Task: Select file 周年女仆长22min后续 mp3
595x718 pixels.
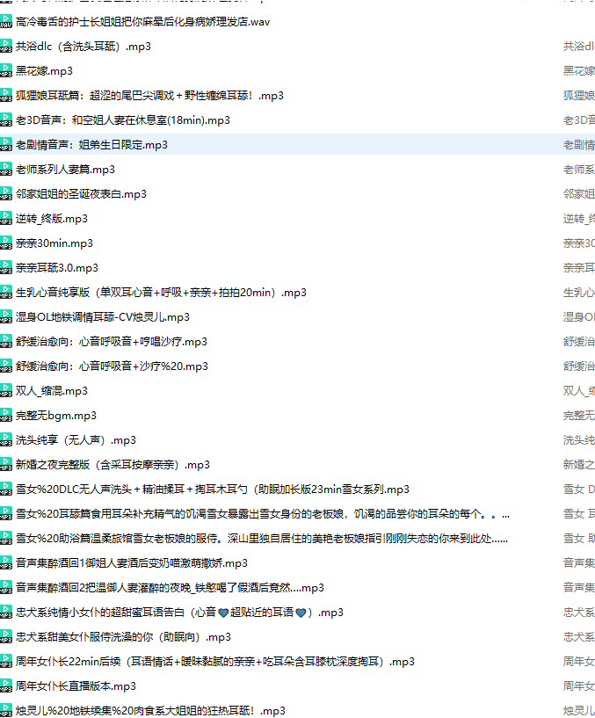Action: pyautogui.click(x=215, y=662)
